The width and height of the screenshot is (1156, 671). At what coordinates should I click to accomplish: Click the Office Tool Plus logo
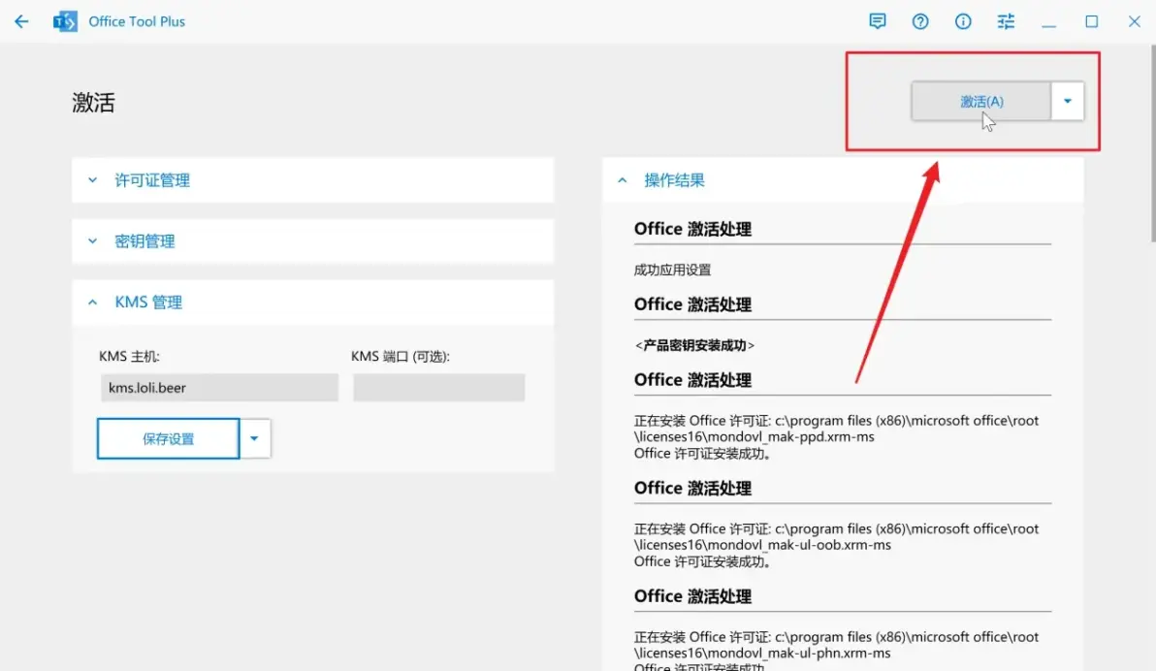[x=65, y=21]
